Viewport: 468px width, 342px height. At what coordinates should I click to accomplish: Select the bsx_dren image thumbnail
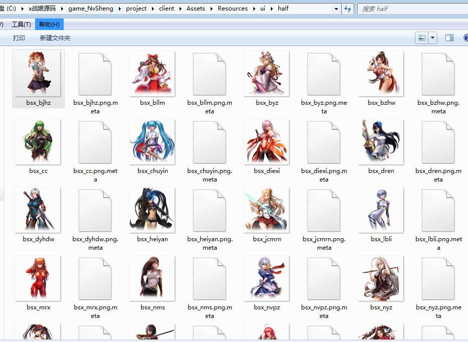tap(381, 142)
